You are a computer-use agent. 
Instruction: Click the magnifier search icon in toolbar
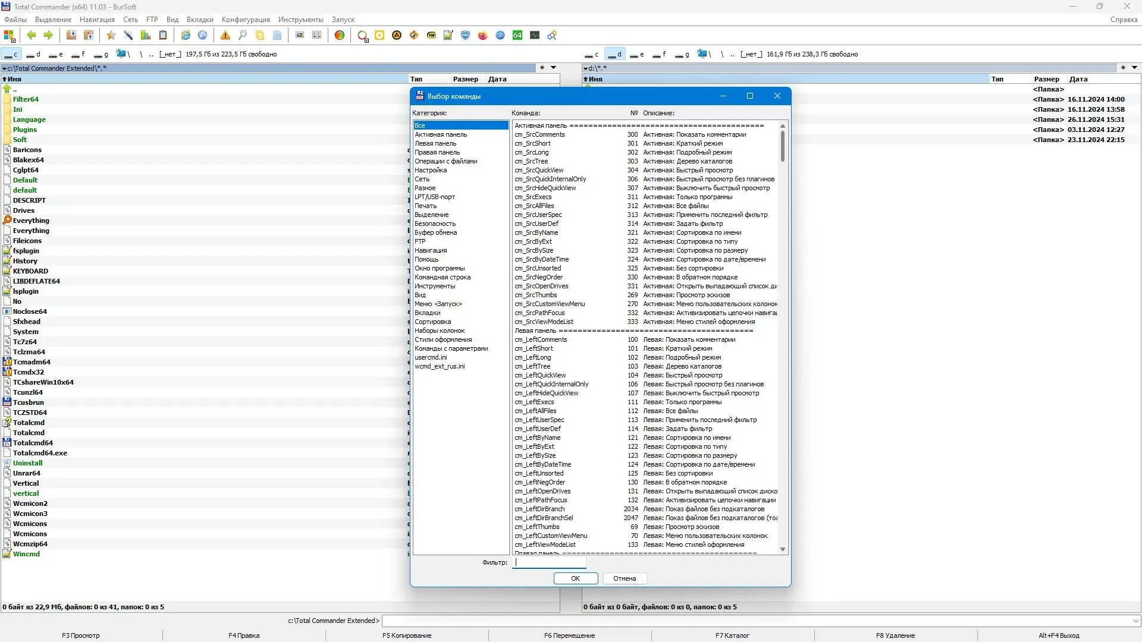click(x=243, y=36)
